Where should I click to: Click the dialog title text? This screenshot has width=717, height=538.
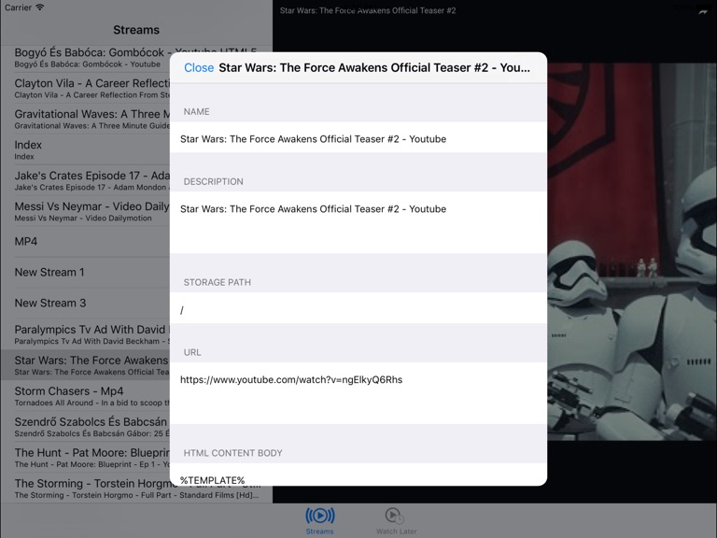click(x=374, y=67)
